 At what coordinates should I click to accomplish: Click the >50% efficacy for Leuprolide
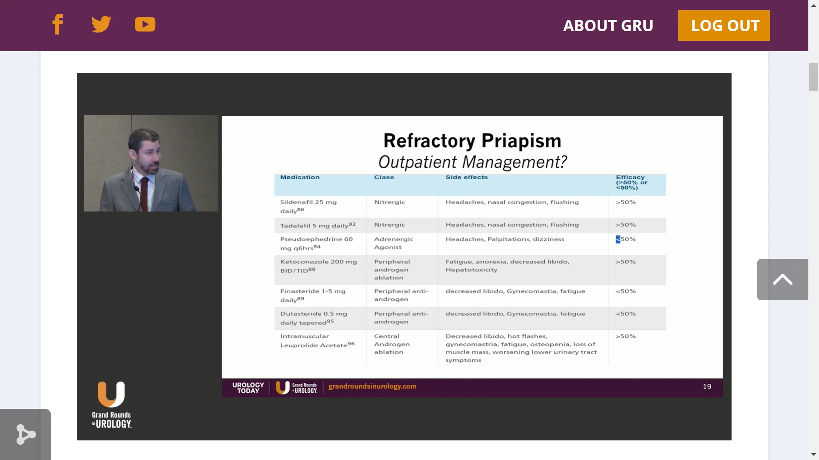coord(626,336)
